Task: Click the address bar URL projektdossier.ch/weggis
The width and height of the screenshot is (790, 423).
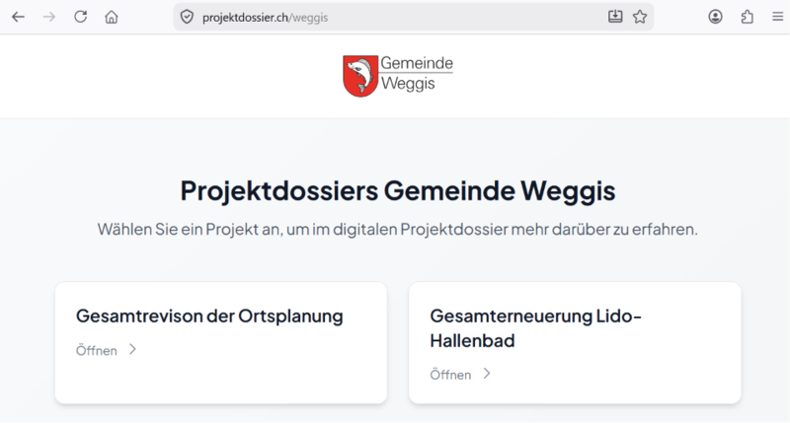Action: point(265,18)
